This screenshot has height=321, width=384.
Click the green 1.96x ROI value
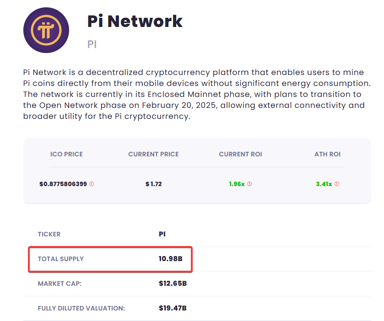tap(237, 184)
